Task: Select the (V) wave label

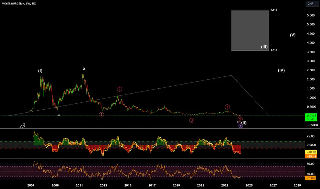Action: (293, 35)
